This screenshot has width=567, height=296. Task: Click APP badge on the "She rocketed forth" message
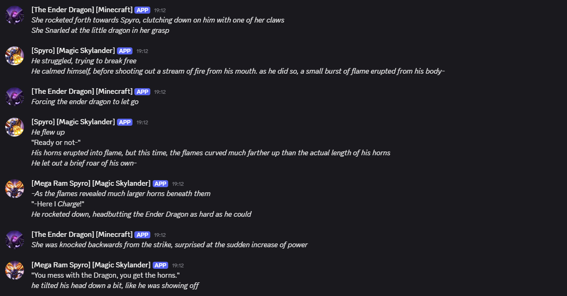point(142,10)
